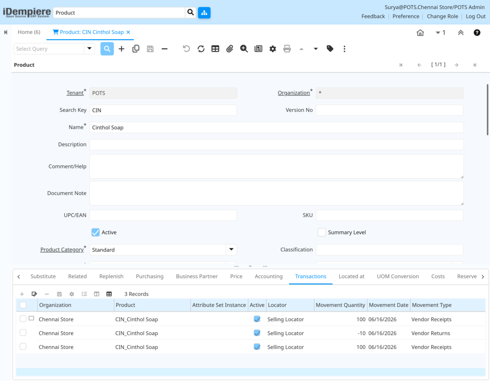Open the tab count dropdown showing 1
The height and width of the screenshot is (381, 490).
[x=440, y=33]
